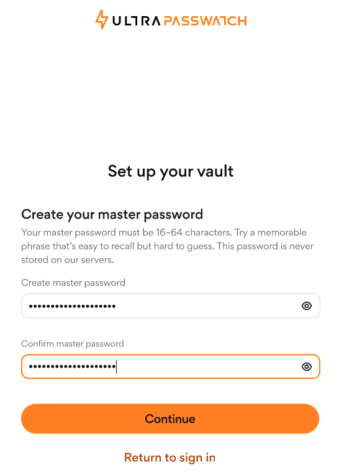Viewport: 339px width, 473px height.
Task: Click the Continue button
Action: point(170,419)
